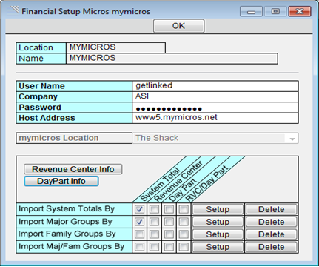This screenshot has height=267, width=319.
Task: Click the Import System Totals By label
Action: 67,209
